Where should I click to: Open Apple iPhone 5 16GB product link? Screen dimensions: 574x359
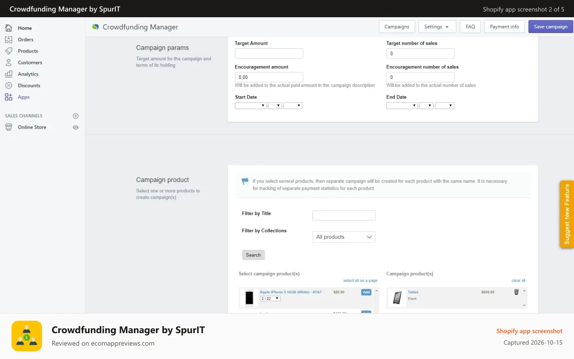tap(291, 292)
